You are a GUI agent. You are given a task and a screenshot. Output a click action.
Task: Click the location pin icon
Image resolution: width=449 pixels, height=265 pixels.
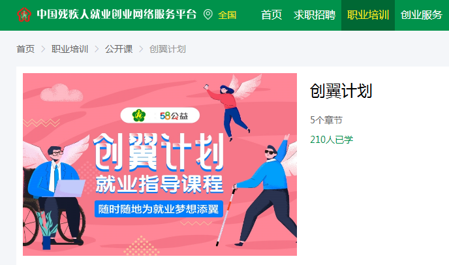[208, 14]
